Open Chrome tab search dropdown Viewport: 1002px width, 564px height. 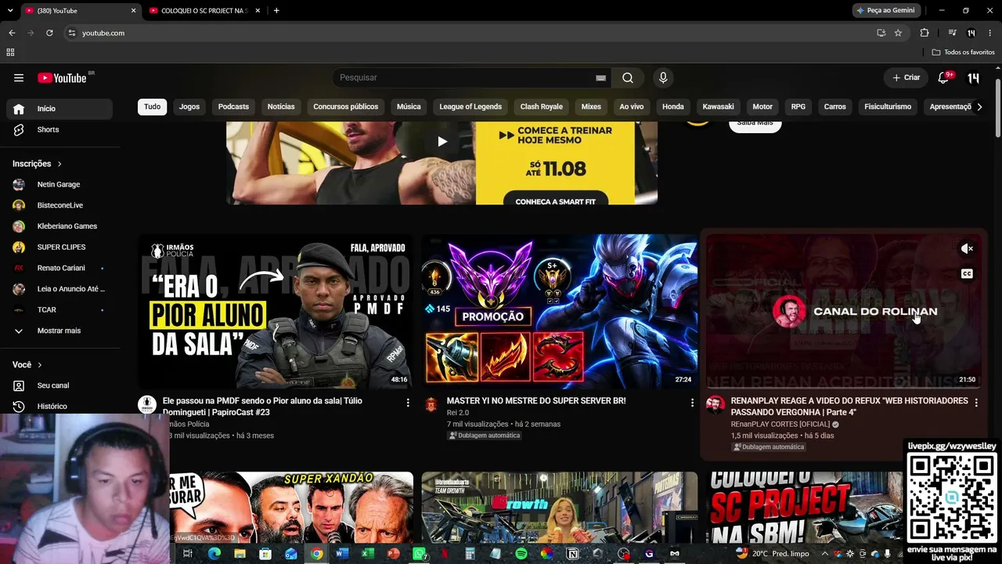10,10
